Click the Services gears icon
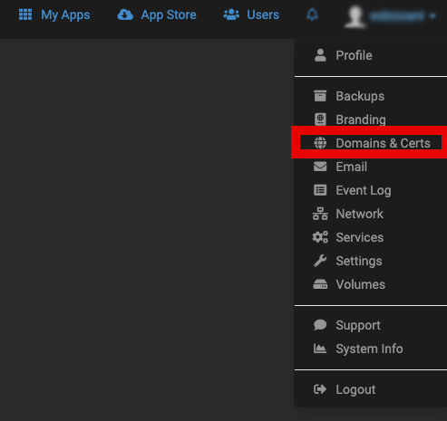The image size is (447, 421). [320, 237]
